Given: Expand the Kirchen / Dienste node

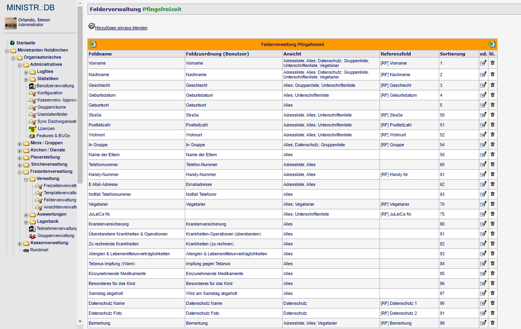Looking at the screenshot, I should (20, 150).
